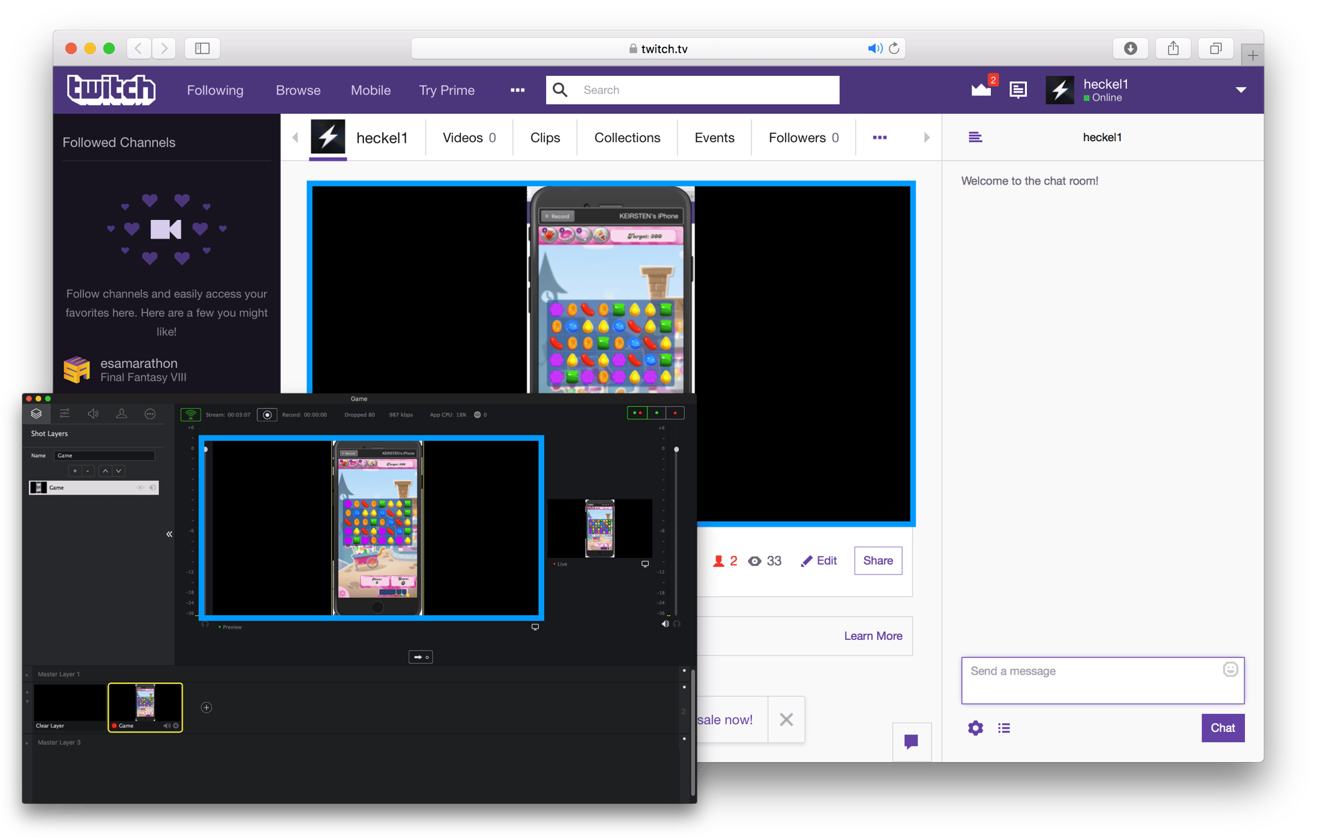This screenshot has width=1317, height=838.
Task: Toggle visibility of the Game shot layer
Action: pyautogui.click(x=141, y=488)
